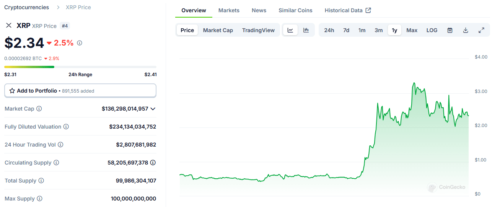This screenshot has width=500, height=207.
Task: Click the 100,000,000,000 max supply value
Action: point(134,199)
